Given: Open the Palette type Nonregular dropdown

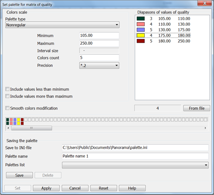Looking at the screenshot, I should click(62, 25).
